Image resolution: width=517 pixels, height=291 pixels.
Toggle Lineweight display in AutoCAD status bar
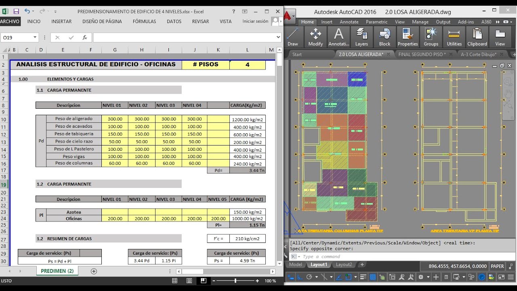pos(362,277)
